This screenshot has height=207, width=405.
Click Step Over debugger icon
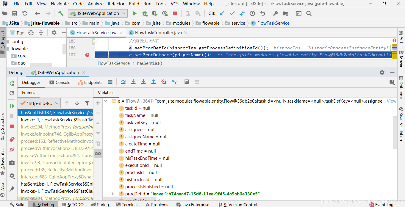123,82
